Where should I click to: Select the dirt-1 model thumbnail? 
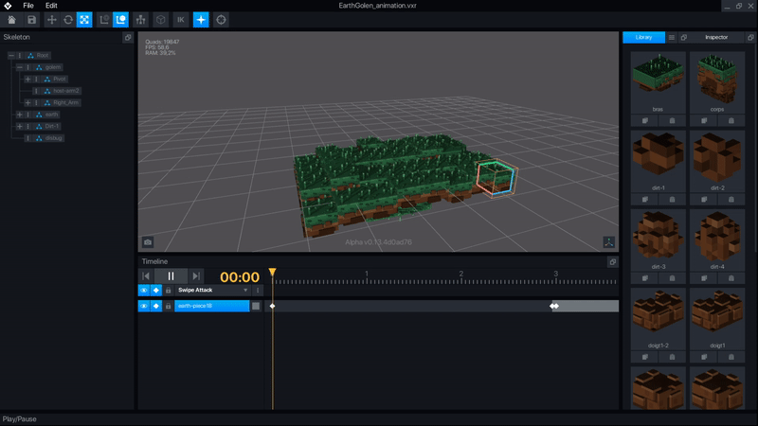point(658,161)
